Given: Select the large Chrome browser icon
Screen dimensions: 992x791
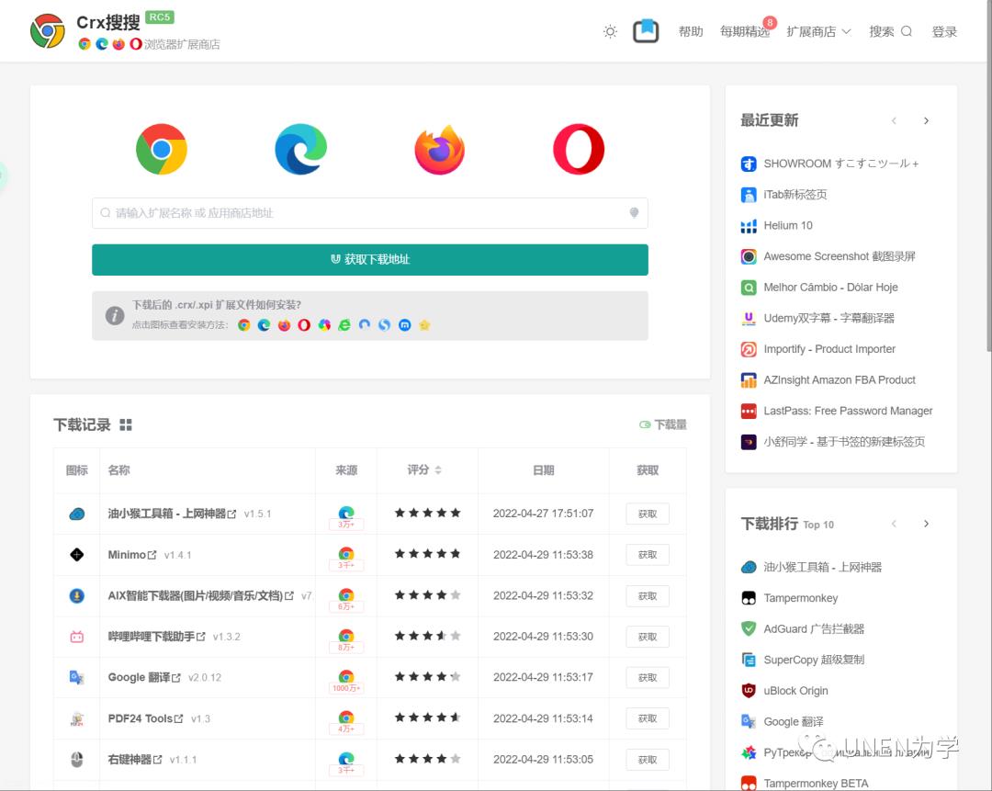Looking at the screenshot, I should tap(162, 150).
